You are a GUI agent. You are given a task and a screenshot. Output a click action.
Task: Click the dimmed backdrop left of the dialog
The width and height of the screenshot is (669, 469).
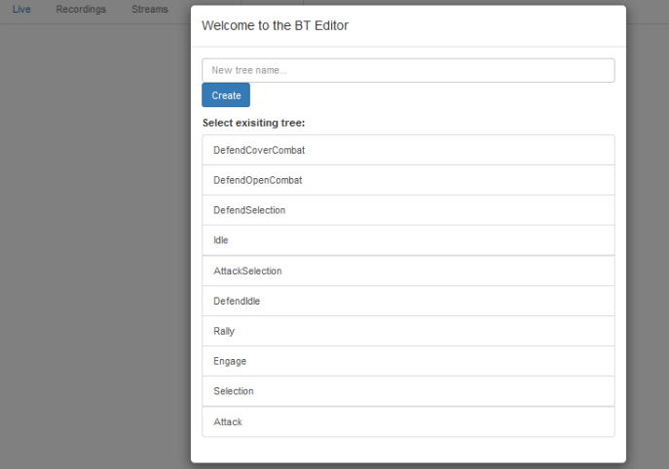click(x=95, y=243)
